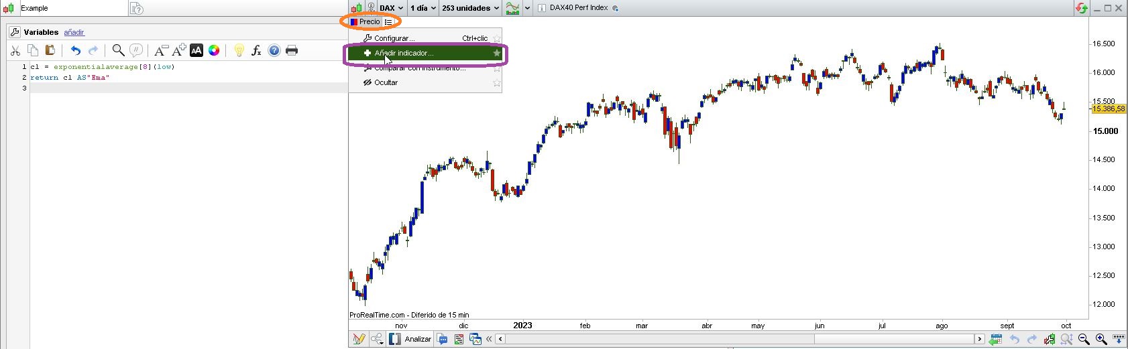Screen dimensions: 1128x349
Task: Click the Variables wrench icon
Action: [15, 32]
